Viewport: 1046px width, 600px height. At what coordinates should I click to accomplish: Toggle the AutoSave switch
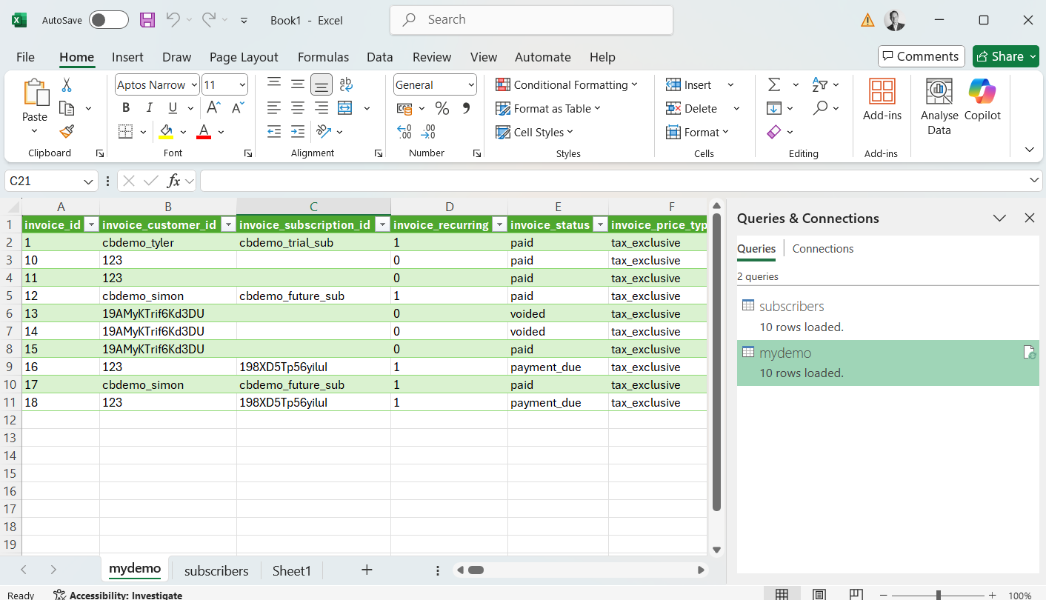109,20
